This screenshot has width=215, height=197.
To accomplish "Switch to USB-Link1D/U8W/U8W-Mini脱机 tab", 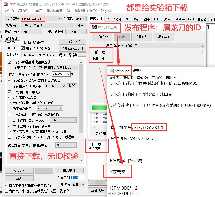I will (x=44, y=55).
